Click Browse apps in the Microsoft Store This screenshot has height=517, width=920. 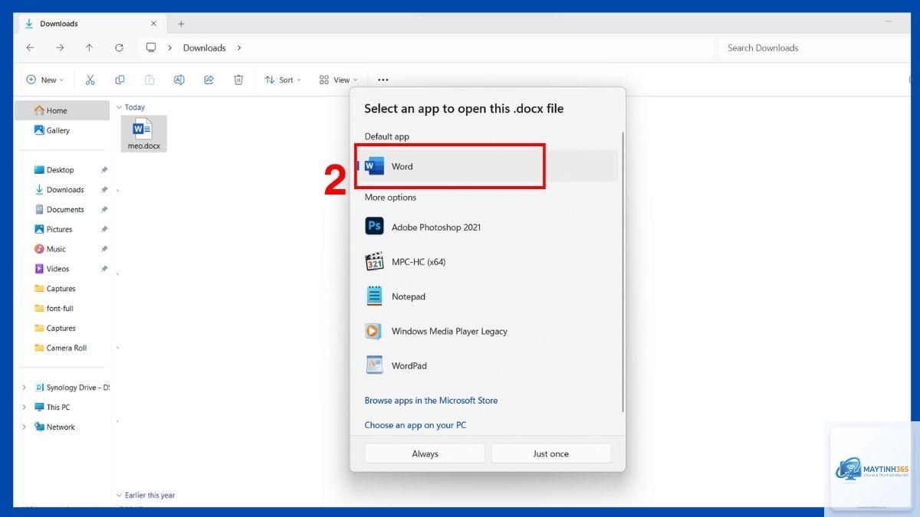[x=431, y=401]
